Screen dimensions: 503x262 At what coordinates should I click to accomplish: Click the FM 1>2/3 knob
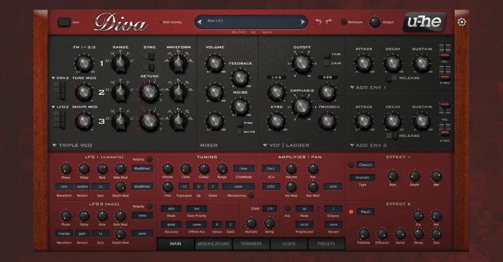coord(84,63)
